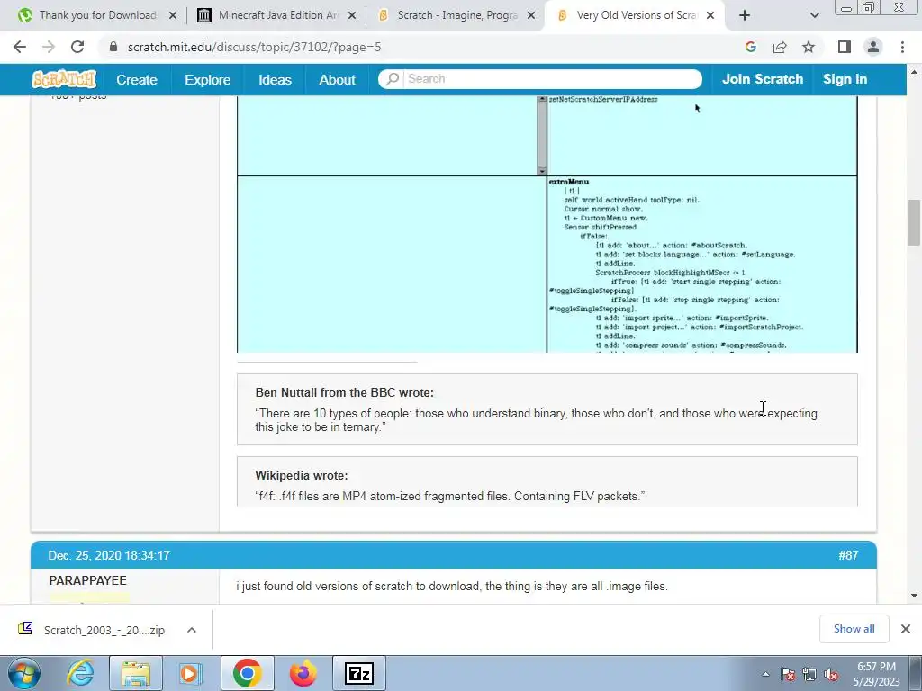Open 7-Zip from the taskbar
The height and width of the screenshot is (691, 922).
tap(358, 673)
